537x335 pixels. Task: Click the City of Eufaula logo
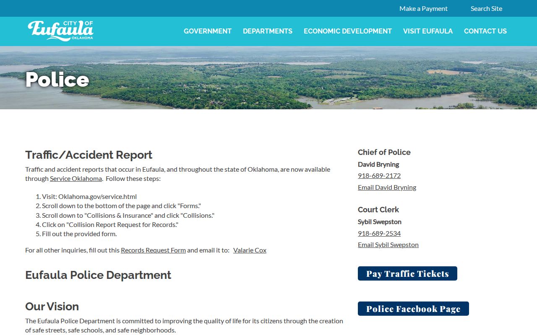[x=60, y=31]
